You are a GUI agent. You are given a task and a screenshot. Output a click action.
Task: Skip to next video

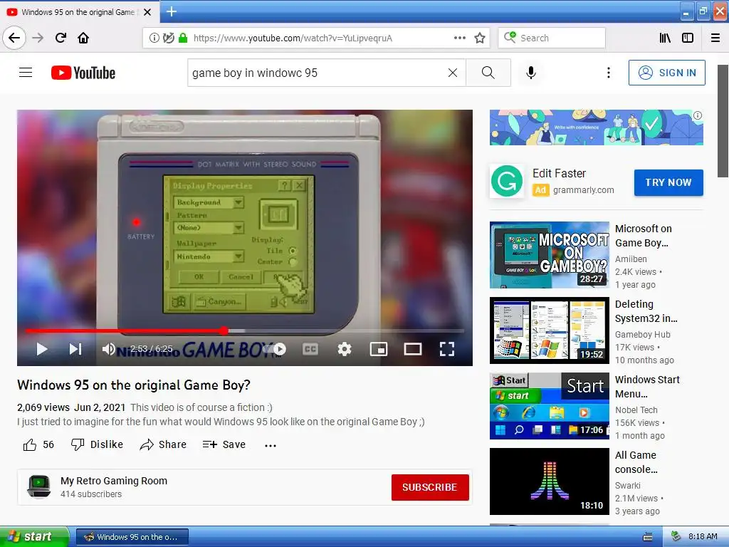pyautogui.click(x=75, y=349)
